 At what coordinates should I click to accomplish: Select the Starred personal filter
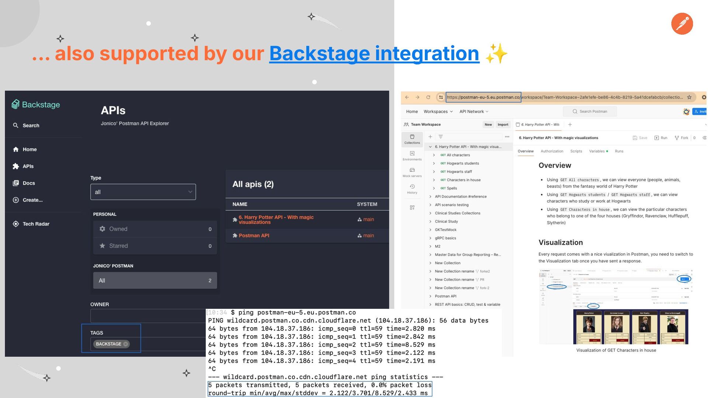pos(155,246)
